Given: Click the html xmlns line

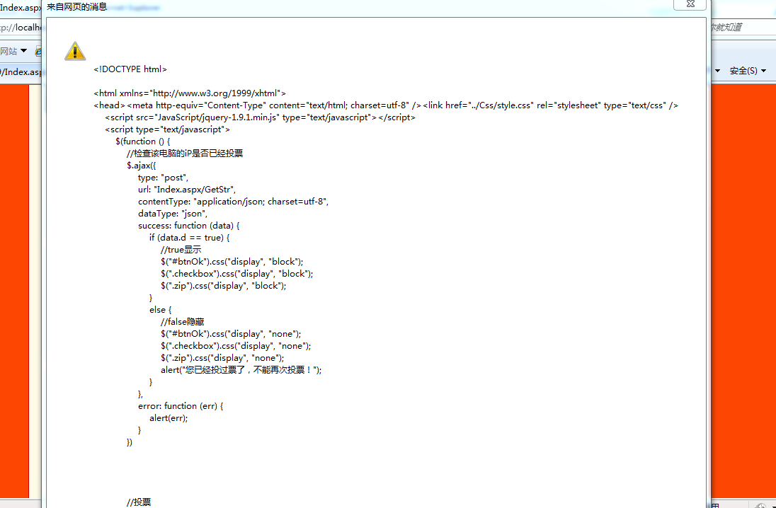Looking at the screenshot, I should pos(190,93).
